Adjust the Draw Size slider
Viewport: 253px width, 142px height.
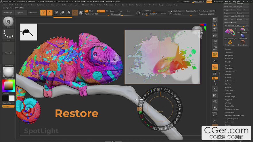[154, 14]
